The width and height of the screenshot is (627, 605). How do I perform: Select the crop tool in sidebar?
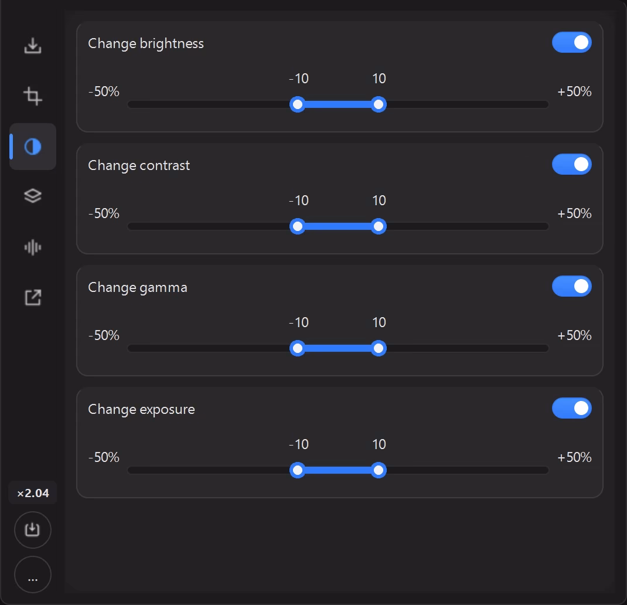[33, 96]
